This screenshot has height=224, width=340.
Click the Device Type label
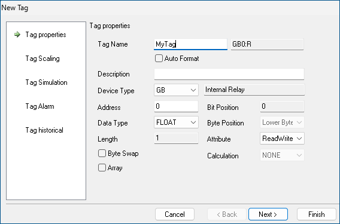coord(116,90)
